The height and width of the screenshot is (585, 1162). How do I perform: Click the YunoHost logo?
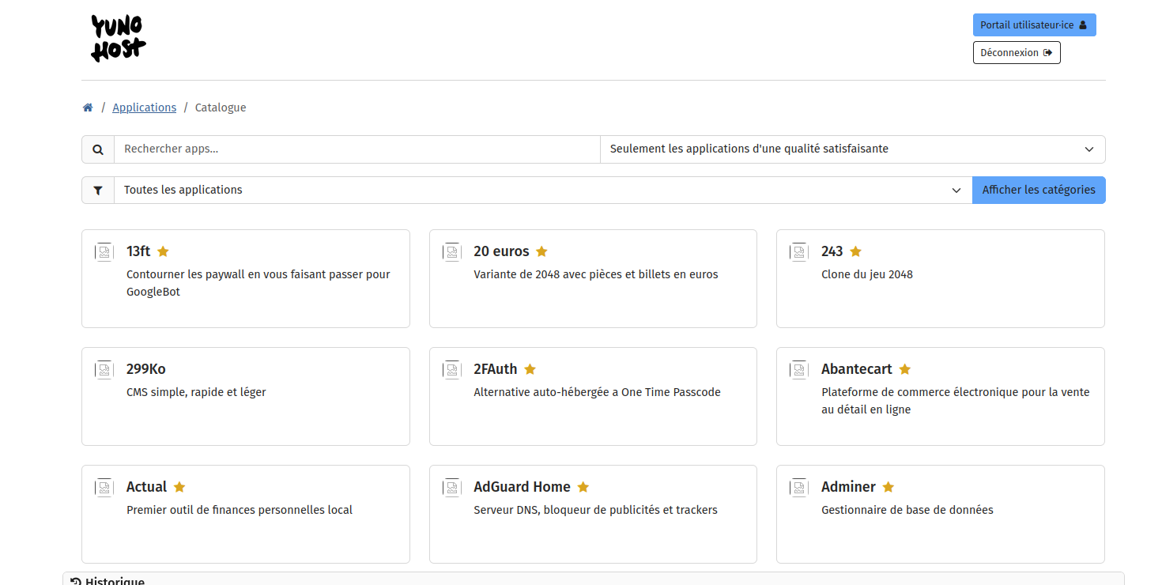119,39
